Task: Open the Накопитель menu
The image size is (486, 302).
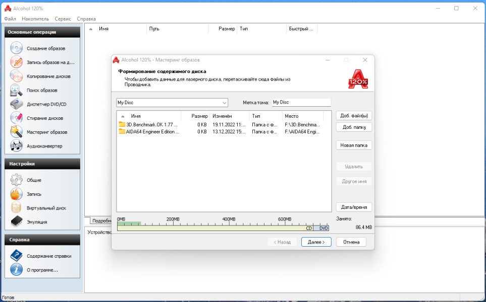Action: click(x=35, y=19)
